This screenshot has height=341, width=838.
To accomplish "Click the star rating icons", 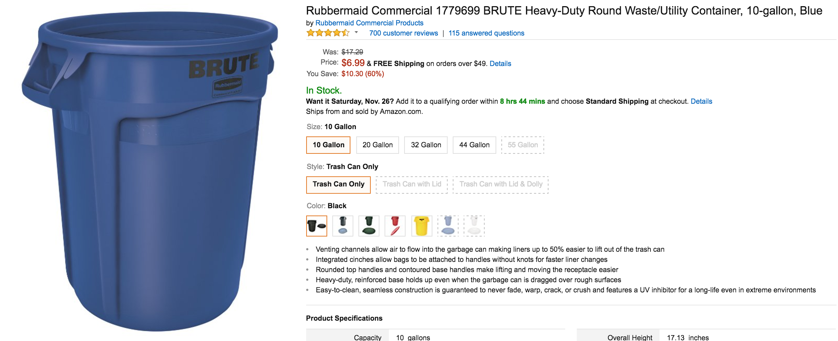I will click(328, 33).
